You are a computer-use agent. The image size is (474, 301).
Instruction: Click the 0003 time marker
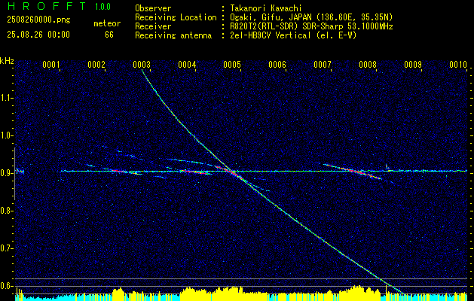[x=142, y=65]
